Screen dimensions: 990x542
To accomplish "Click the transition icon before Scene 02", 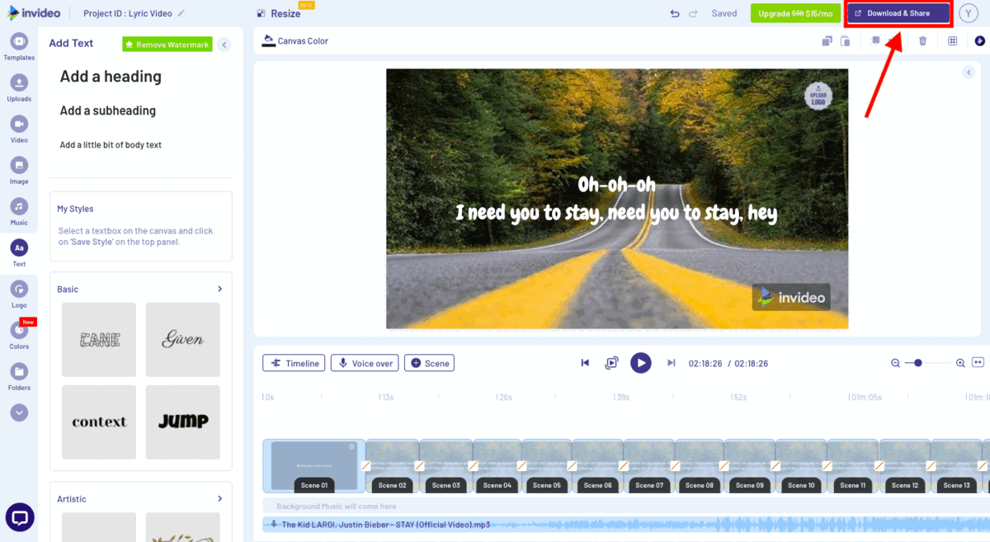I will [367, 466].
